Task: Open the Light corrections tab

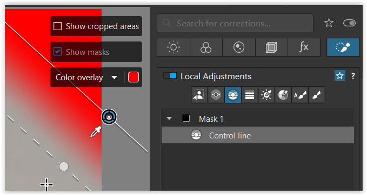Action: pyautogui.click(x=174, y=47)
